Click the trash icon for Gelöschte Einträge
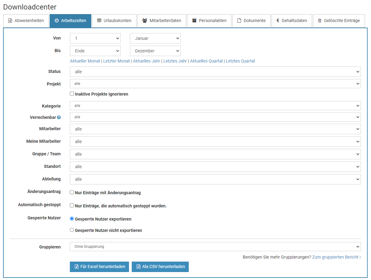Image resolution: width=371 pixels, height=280 pixels. click(x=320, y=21)
